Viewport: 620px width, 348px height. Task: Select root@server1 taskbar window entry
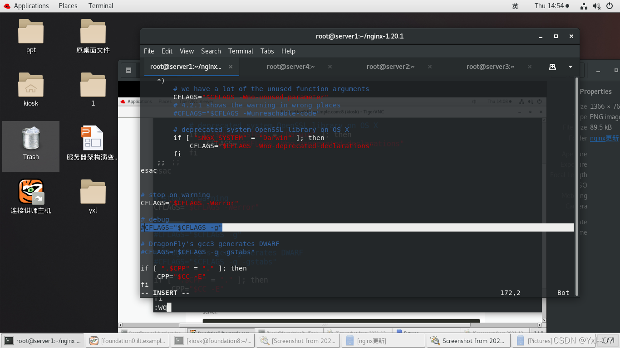click(x=43, y=341)
